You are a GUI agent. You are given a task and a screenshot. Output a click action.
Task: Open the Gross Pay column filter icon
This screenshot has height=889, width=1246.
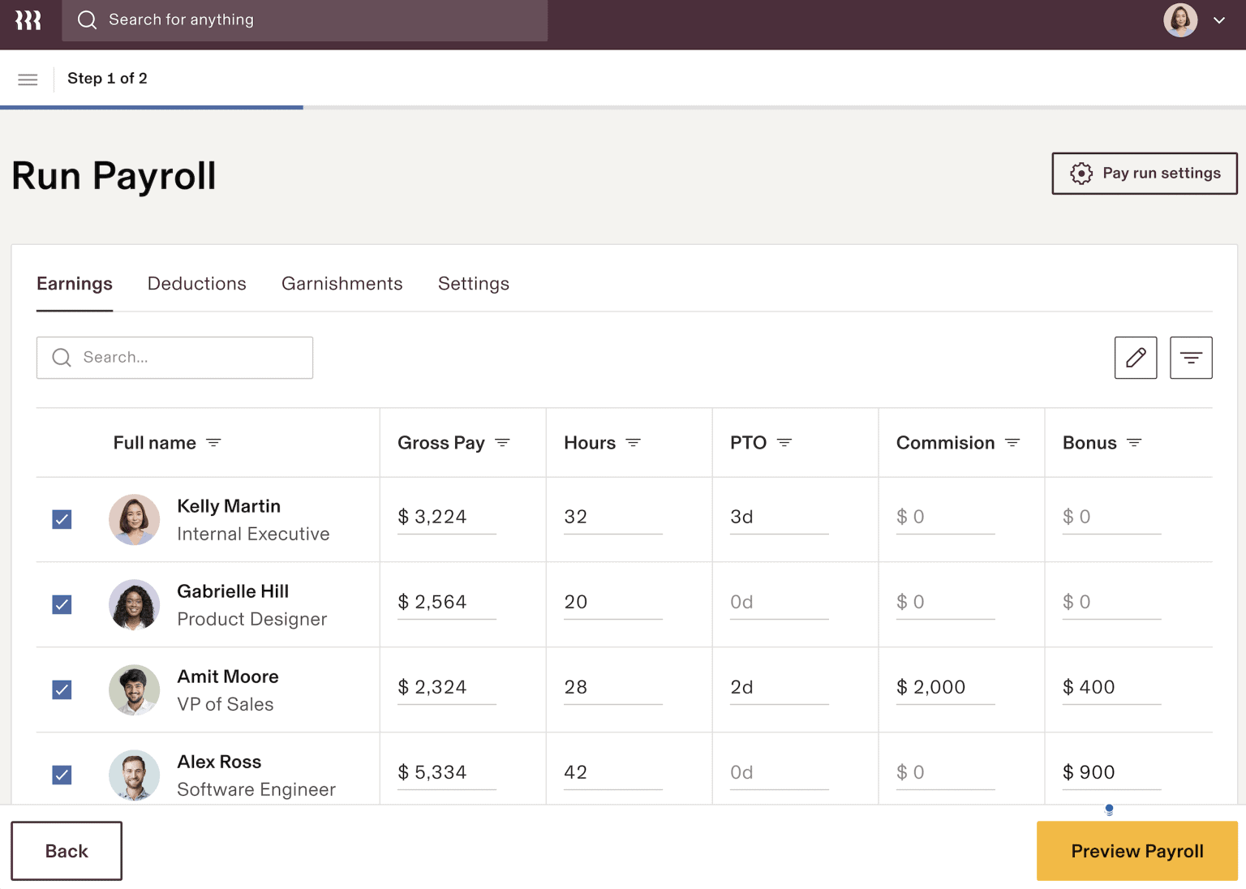(503, 443)
